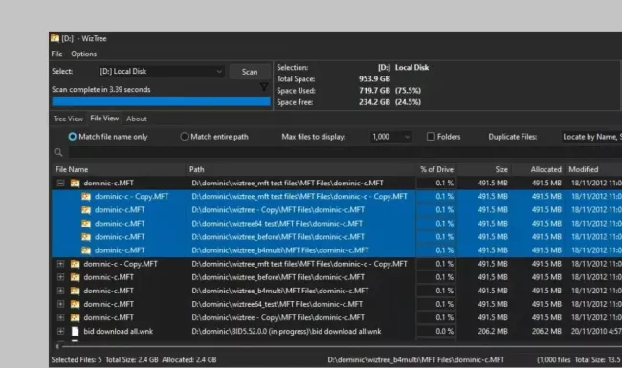Viewport: 622px width, 368px height.
Task: Open the Max files to display 1,000 dropdown
Action: (x=390, y=137)
